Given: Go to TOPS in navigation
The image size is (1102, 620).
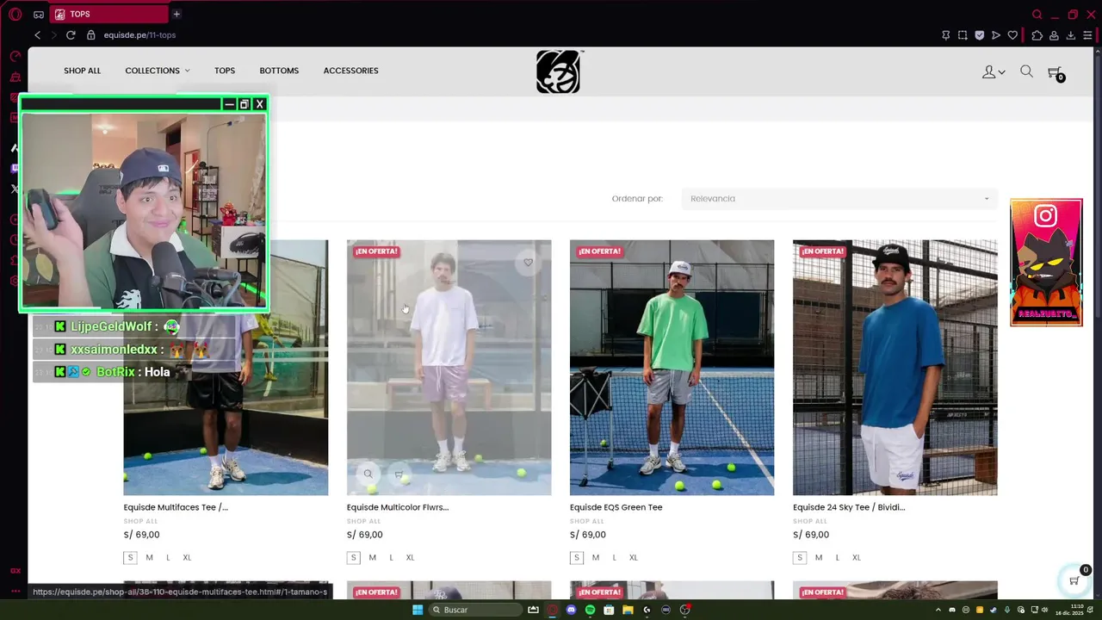Looking at the screenshot, I should coord(225,71).
